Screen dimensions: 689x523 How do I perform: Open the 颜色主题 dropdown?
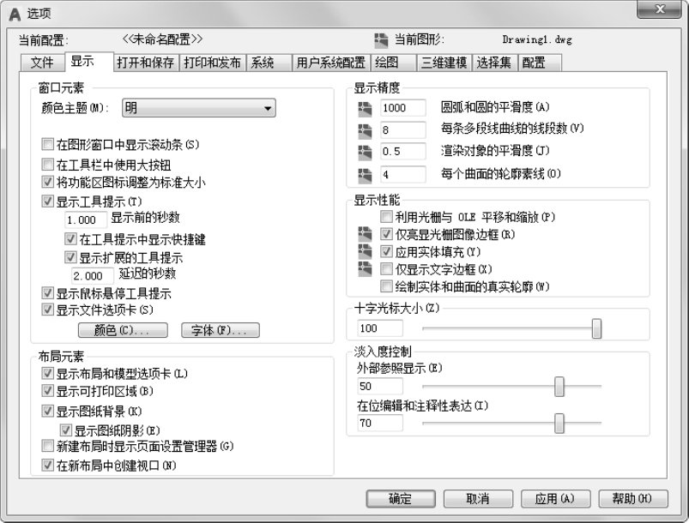(x=198, y=108)
